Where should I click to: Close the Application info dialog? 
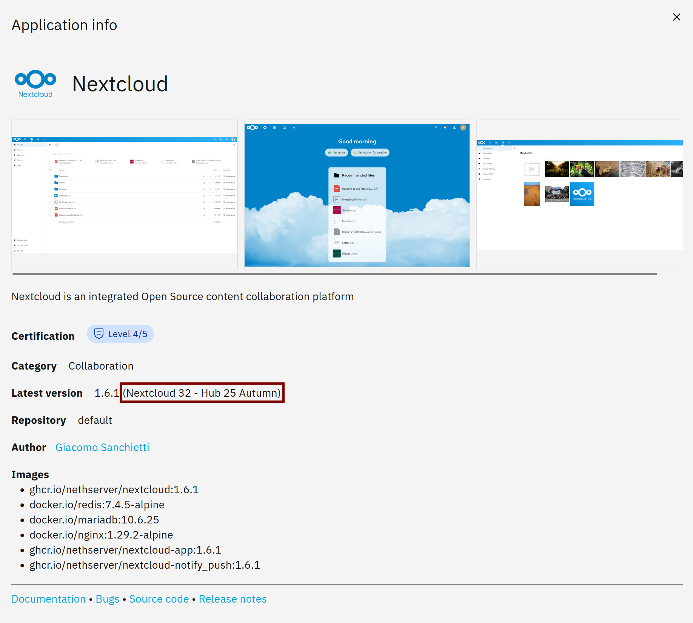(676, 17)
